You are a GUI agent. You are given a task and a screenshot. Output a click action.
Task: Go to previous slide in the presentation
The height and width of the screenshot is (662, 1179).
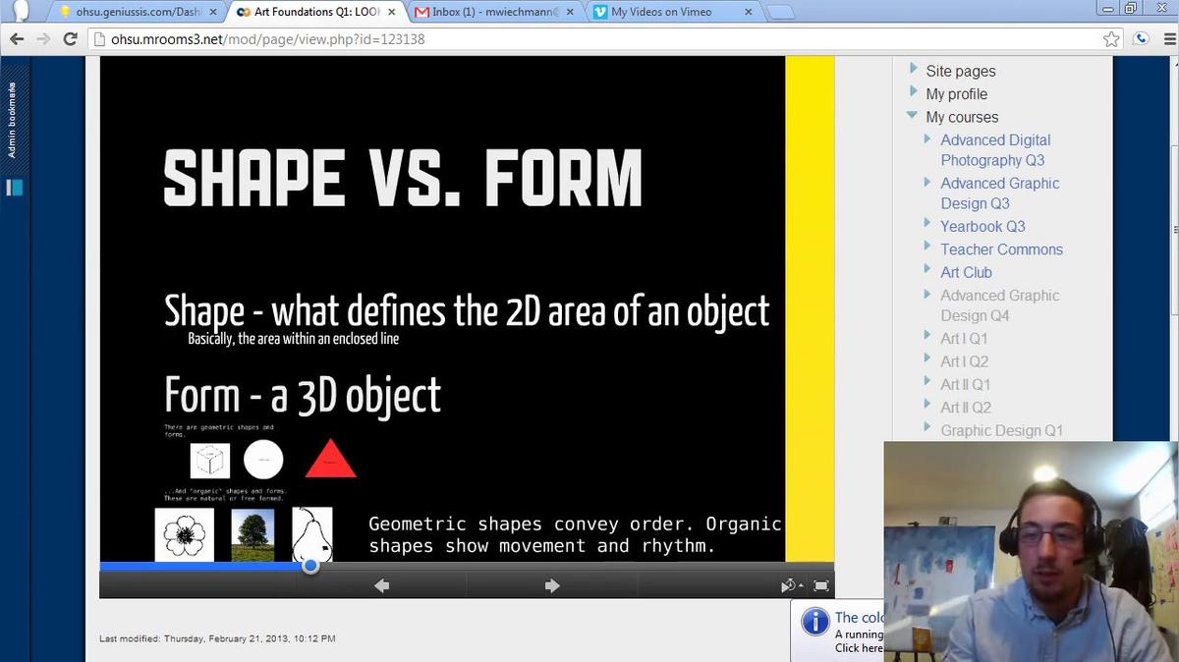382,585
